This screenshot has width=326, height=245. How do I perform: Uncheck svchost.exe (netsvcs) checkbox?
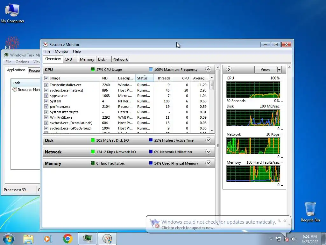pos(46,90)
